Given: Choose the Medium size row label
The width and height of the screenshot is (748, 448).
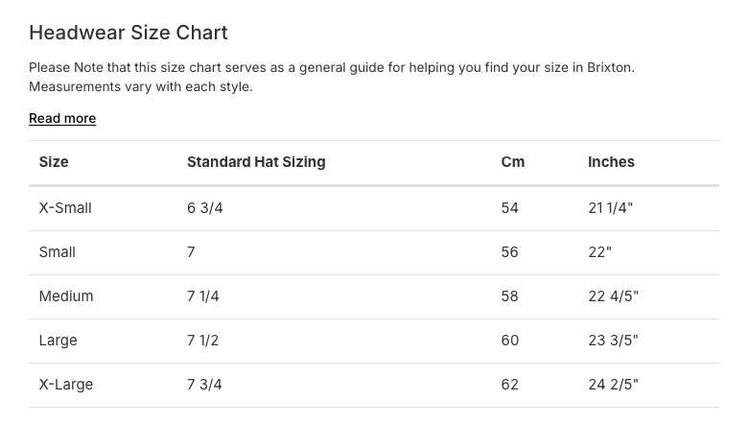Looking at the screenshot, I should point(66,296).
